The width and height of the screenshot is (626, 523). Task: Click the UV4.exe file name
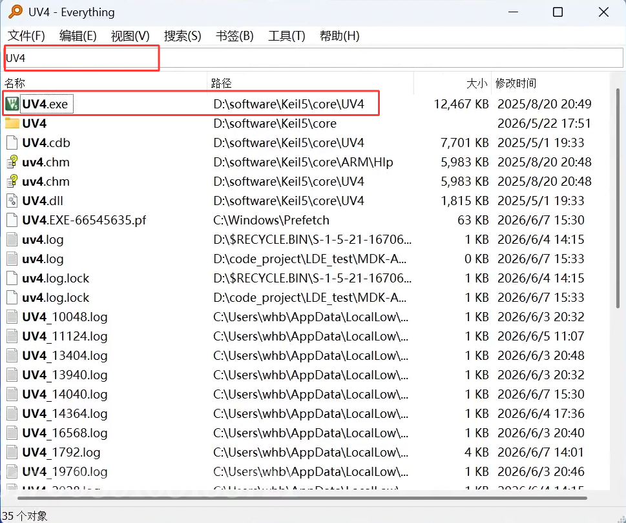(45, 104)
